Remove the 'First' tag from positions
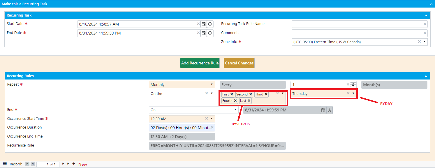The height and width of the screenshot is (168, 435). pos(232,94)
